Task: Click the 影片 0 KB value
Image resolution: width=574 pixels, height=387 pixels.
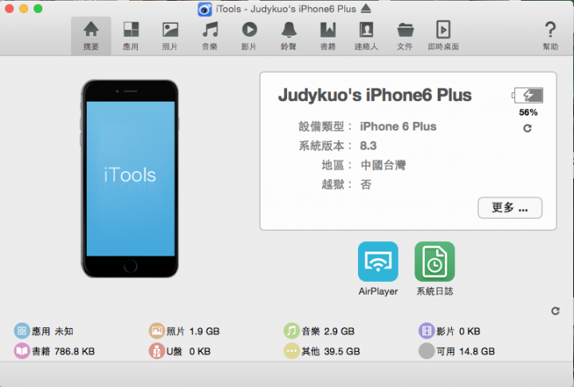Action: (x=470, y=331)
